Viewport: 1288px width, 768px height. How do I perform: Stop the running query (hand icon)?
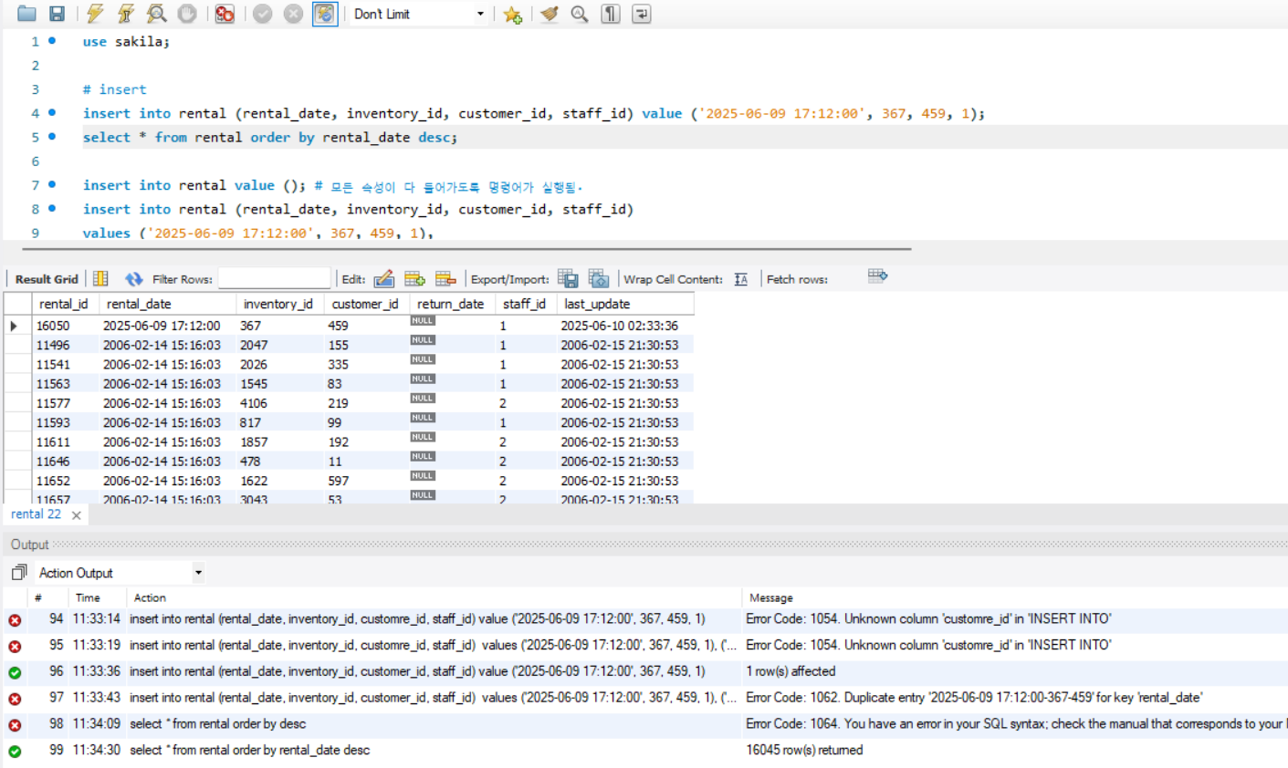187,14
